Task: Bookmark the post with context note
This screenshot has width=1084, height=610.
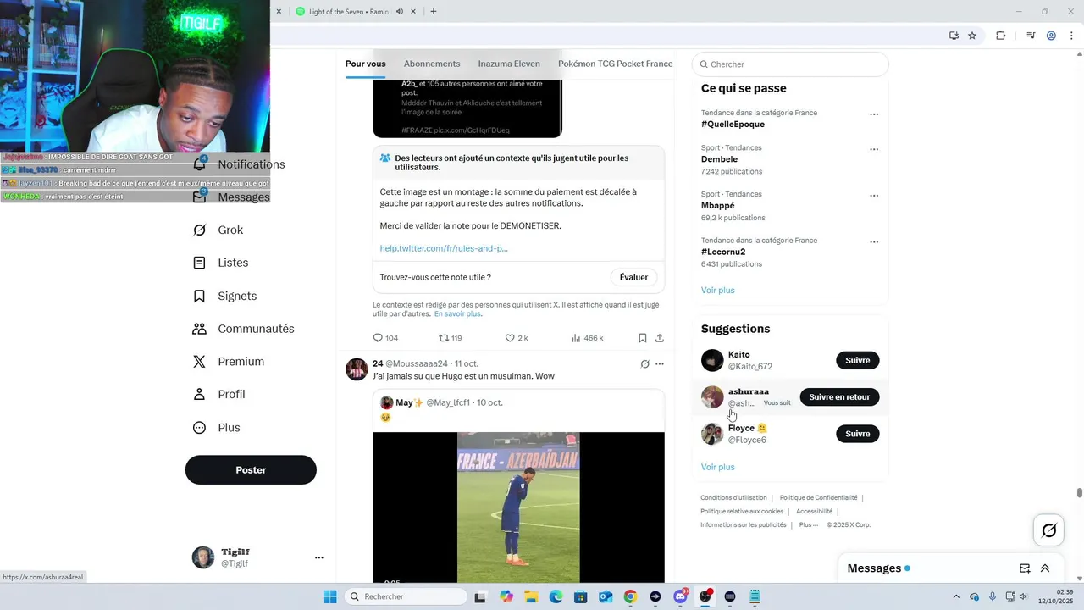Action: tap(643, 338)
